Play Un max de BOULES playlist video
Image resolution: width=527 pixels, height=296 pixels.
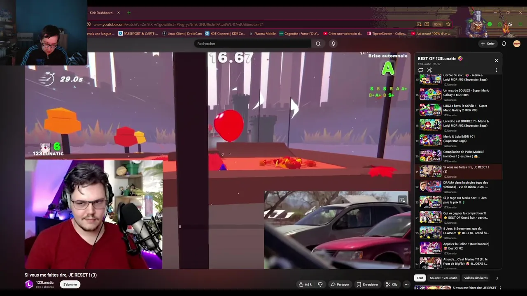(459, 95)
